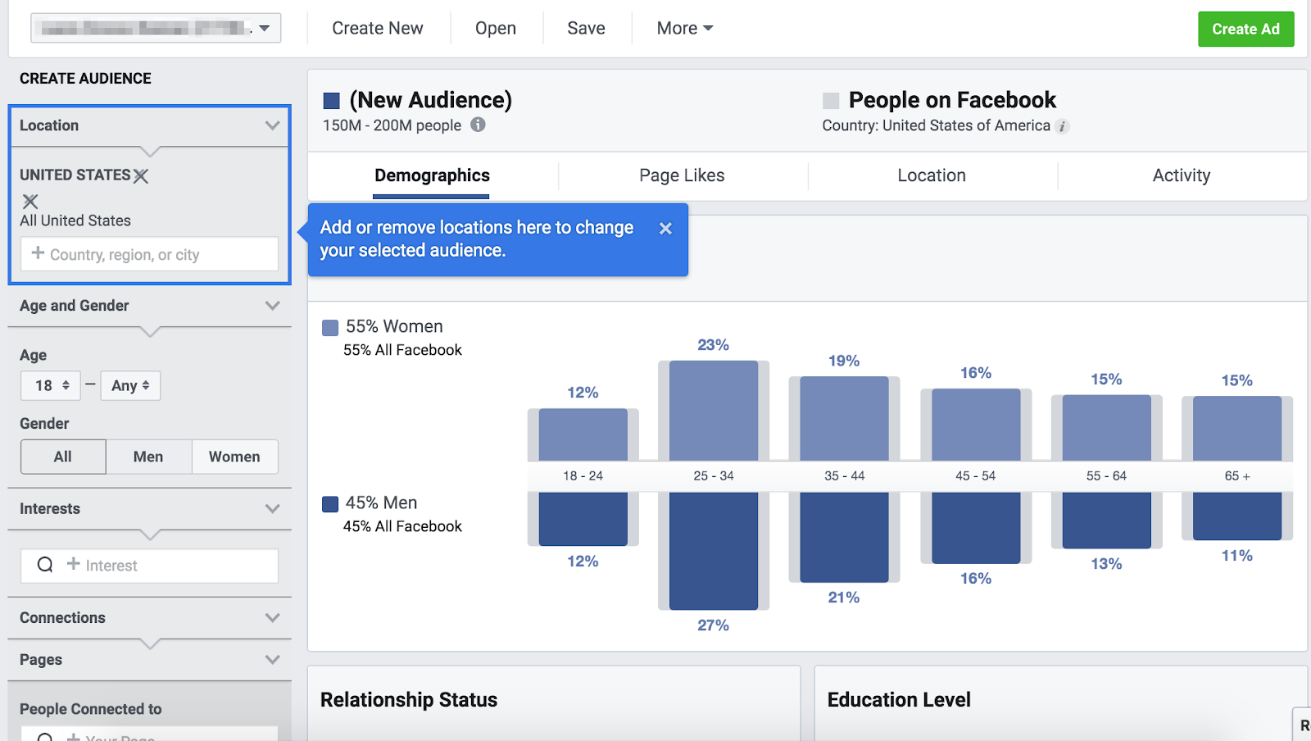
Task: Open the minimum age 18 dropdown
Action: pyautogui.click(x=51, y=385)
